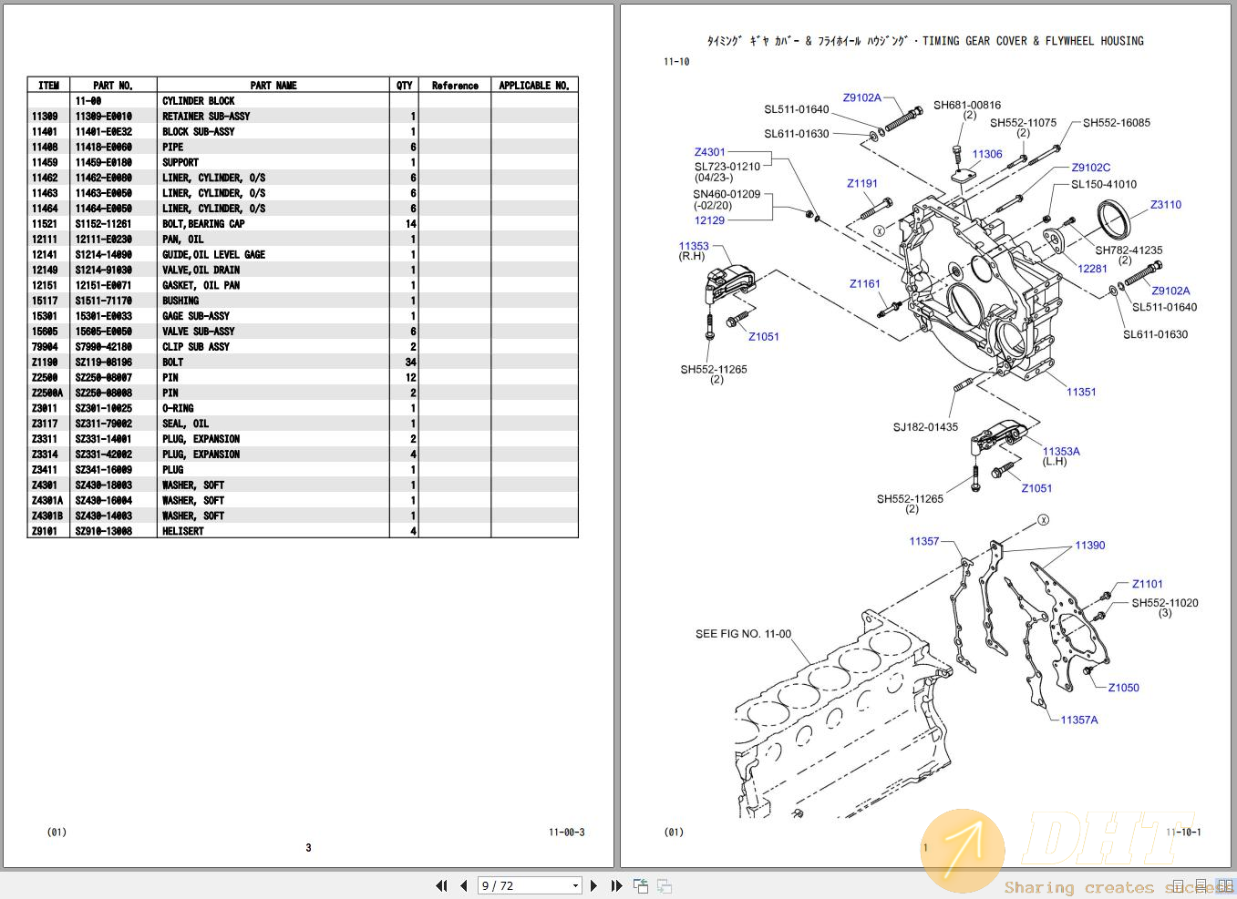
Task: Open Z1051 link near 11353A bracket
Action: pos(1036,488)
